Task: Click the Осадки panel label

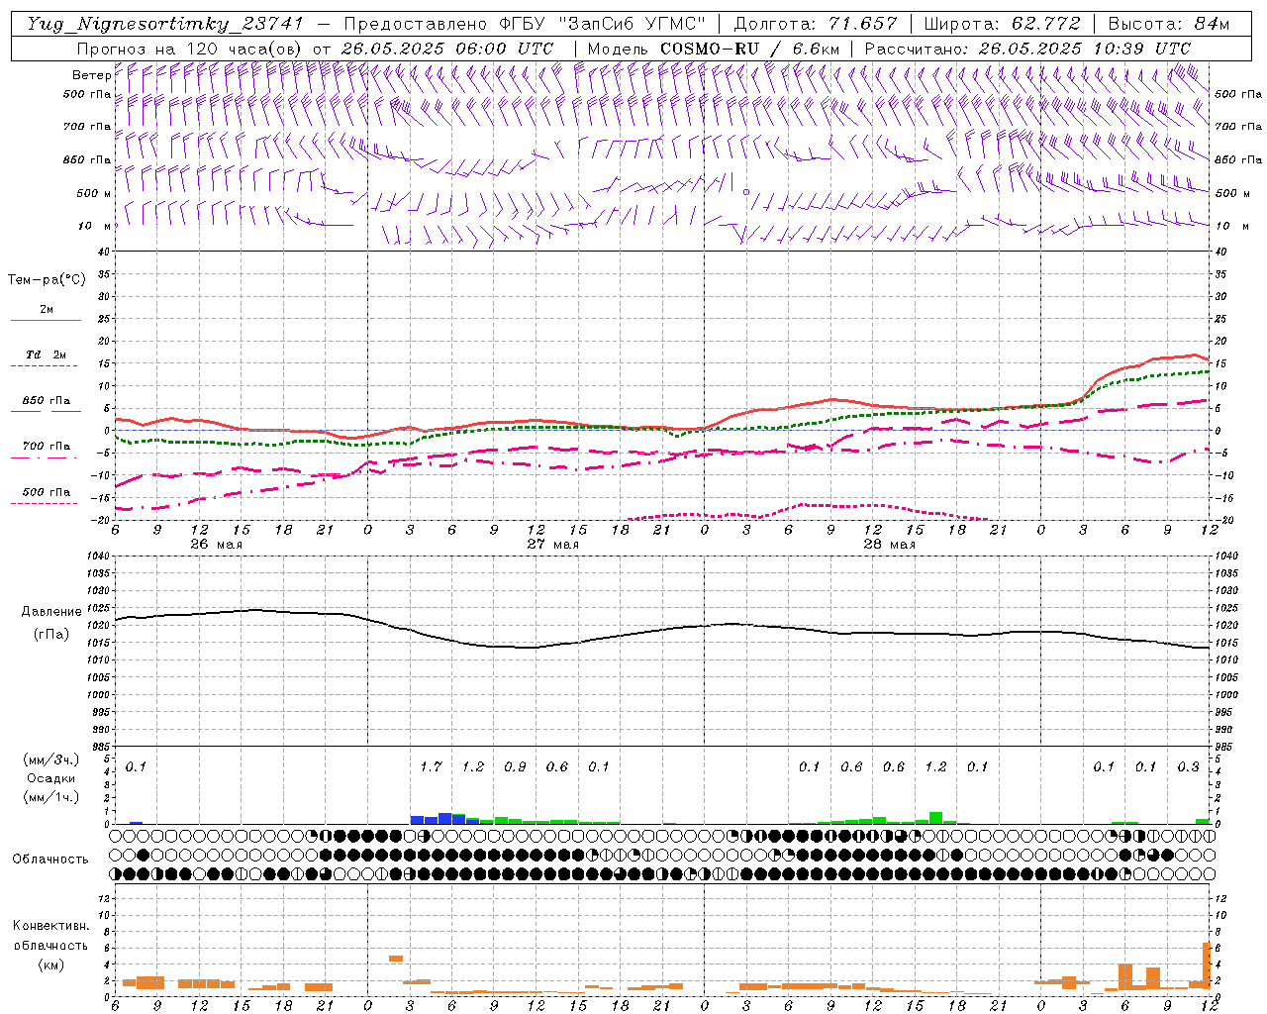Action: (x=50, y=778)
